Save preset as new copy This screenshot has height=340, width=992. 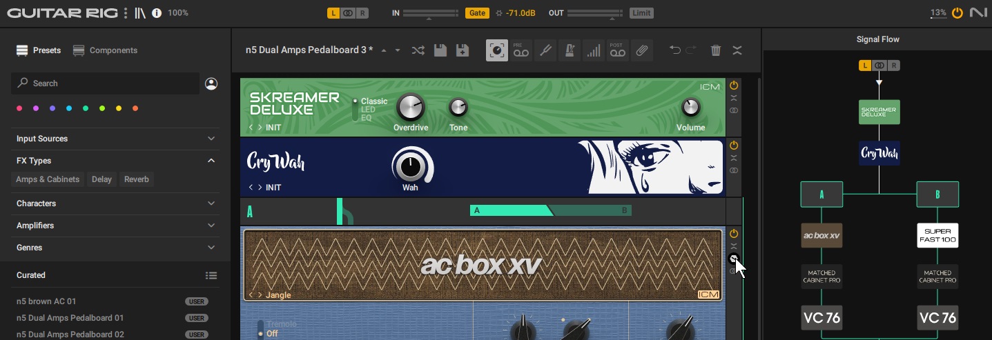463,50
